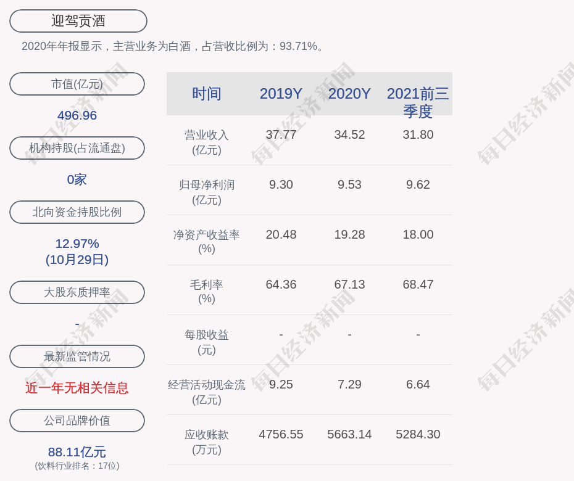Click revenue value 31.80

418,134
